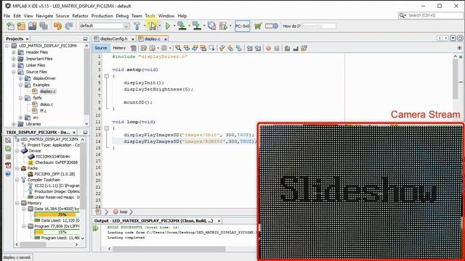Click the top project properties icon in dashboard sidebar
This screenshot has height=261, width=465.
point(8,140)
